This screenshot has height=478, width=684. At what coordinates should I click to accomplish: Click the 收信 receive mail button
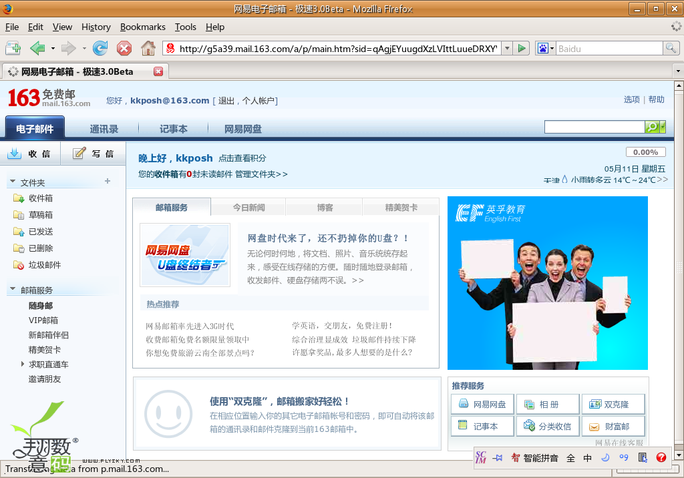[30, 154]
